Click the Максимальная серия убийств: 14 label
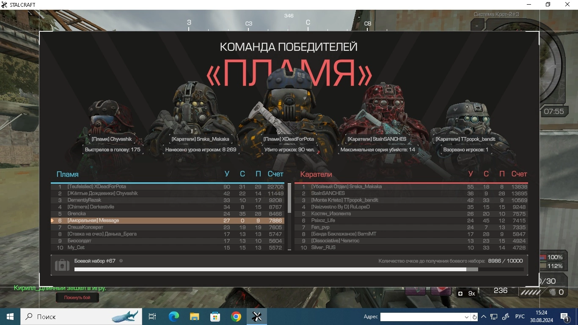 pyautogui.click(x=377, y=150)
